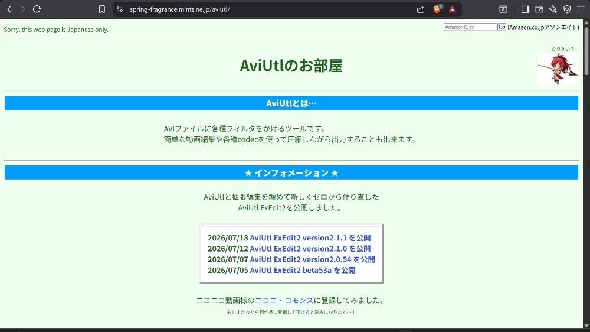Click the scrollbar down arrow
The height and width of the screenshot is (332, 590).
(x=586, y=326)
